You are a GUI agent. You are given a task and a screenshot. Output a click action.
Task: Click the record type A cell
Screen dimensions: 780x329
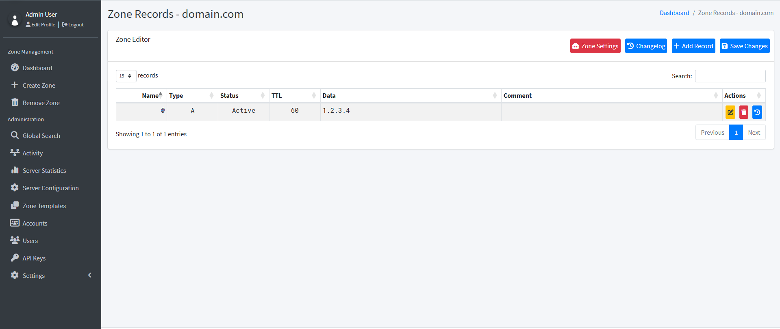coord(192,112)
